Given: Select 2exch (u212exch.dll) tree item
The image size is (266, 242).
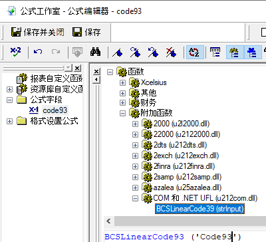Looking at the screenshot, I should pos(186,156).
